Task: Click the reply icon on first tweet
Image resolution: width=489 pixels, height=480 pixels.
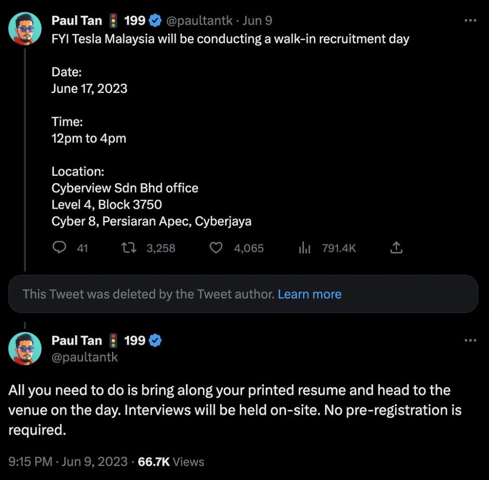Action: [x=59, y=248]
